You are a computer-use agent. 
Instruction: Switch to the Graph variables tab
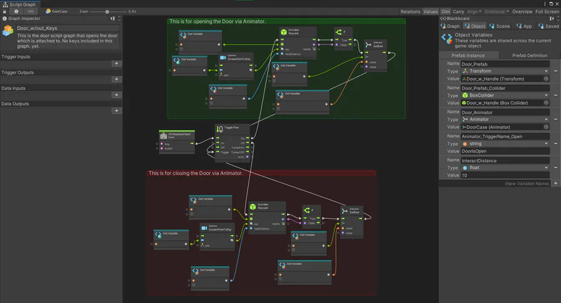coord(450,26)
